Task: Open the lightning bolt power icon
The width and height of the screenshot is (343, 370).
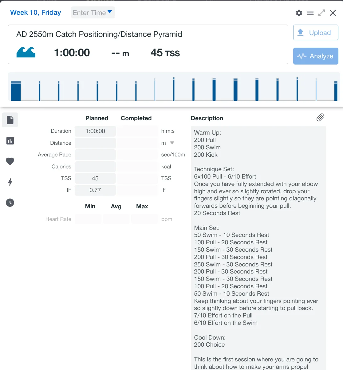Action: pyautogui.click(x=10, y=182)
